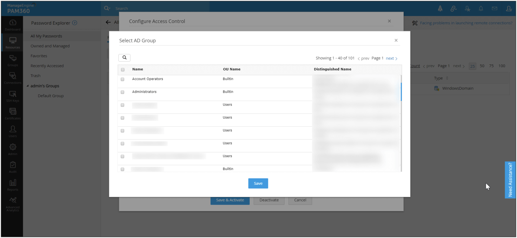Go to Certificates in the sidebar

pos(13,114)
